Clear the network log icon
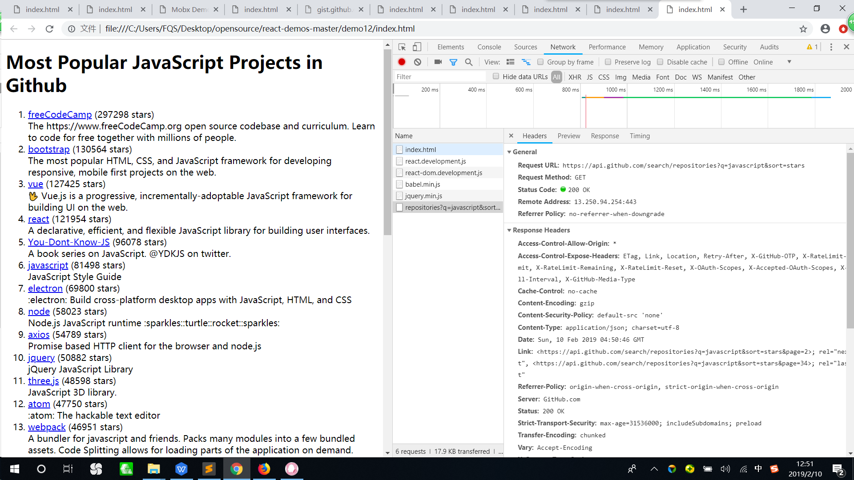Screen dimensions: 854x480 (x=417, y=62)
